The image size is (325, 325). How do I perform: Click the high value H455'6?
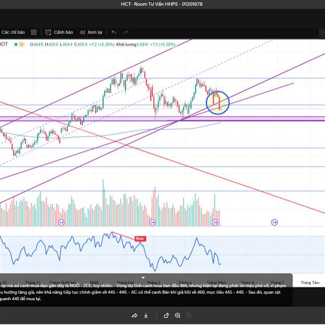[x=52, y=44]
